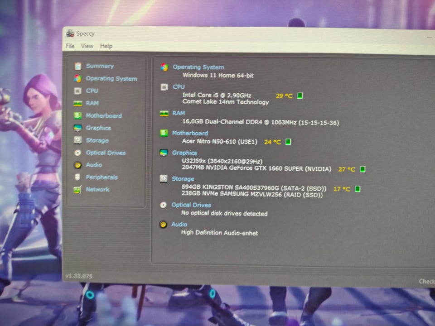The width and height of the screenshot is (435, 326).
Task: Click the Audio speaker icon in summary pane
Action: click(163, 224)
